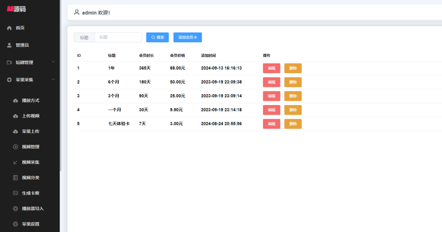Click the camera icon beside 短剧管理
This screenshot has height=232, width=442.
(x=9, y=62)
